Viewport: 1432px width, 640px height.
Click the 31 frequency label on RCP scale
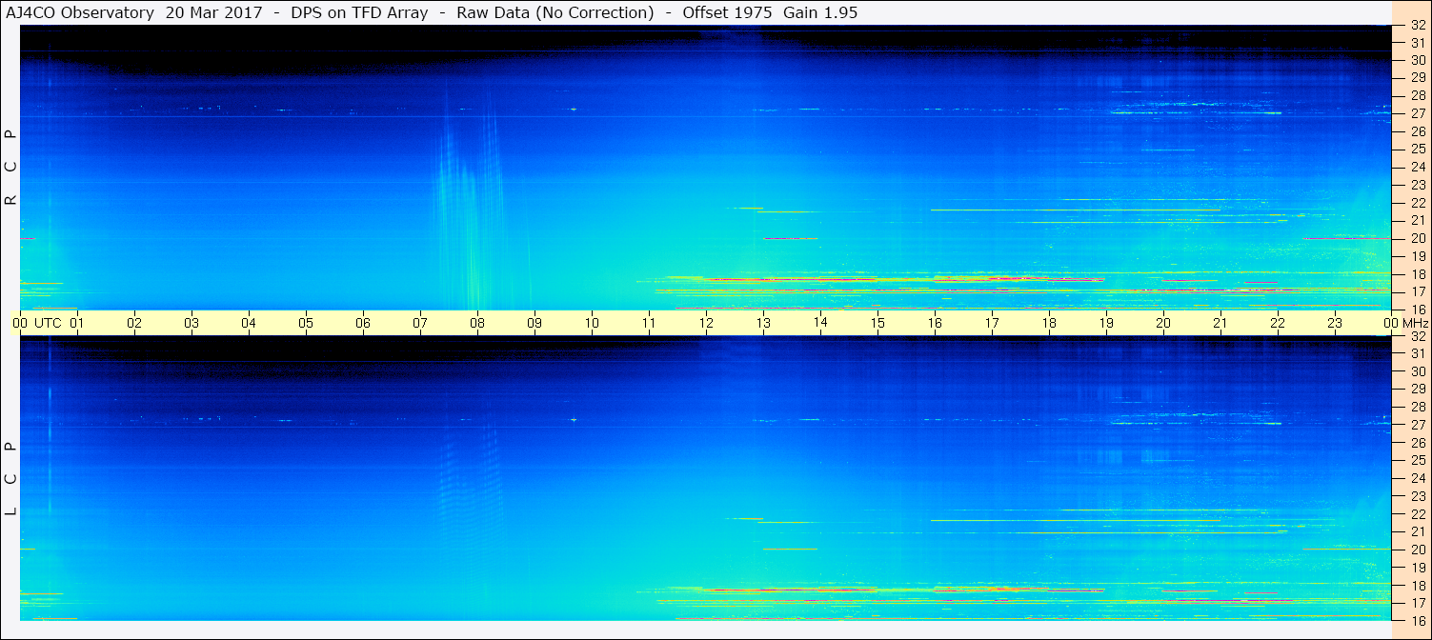point(1418,43)
